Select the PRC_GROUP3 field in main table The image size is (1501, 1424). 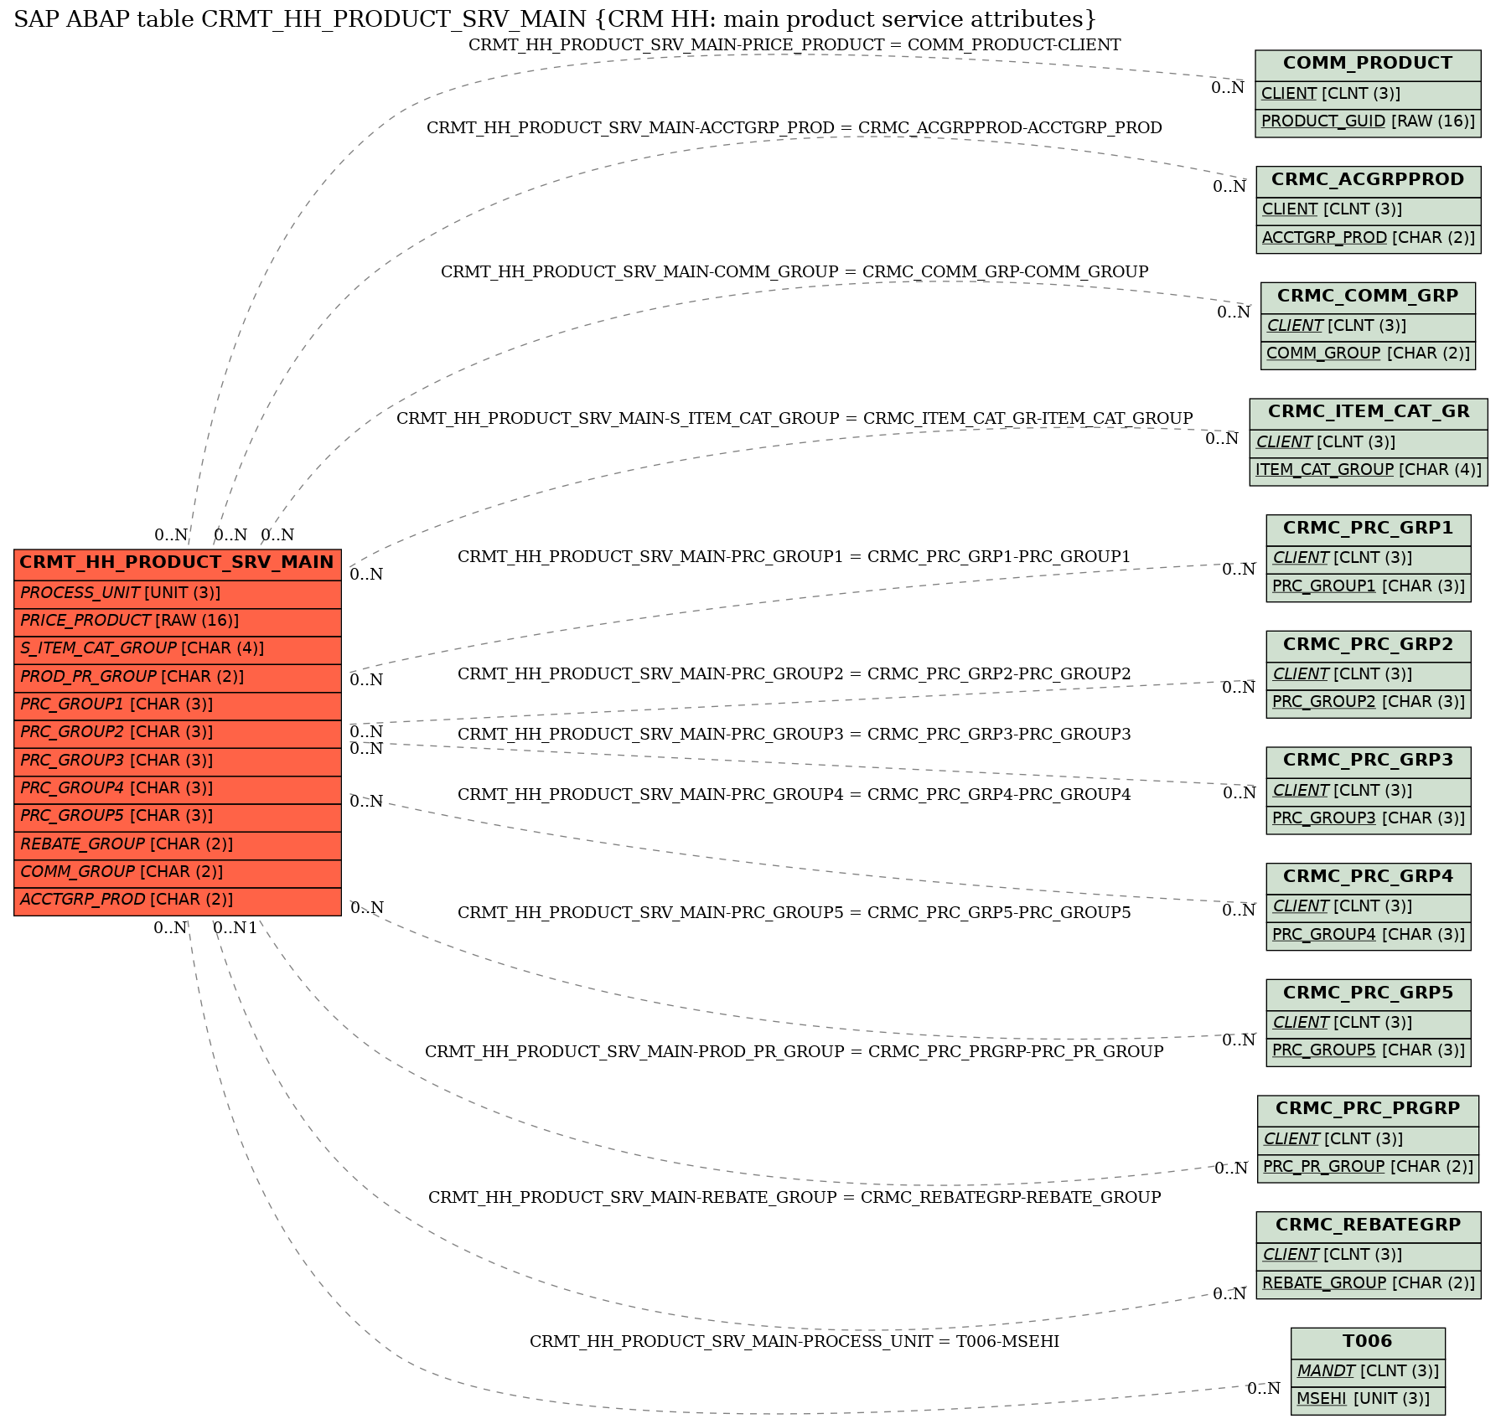point(178,761)
